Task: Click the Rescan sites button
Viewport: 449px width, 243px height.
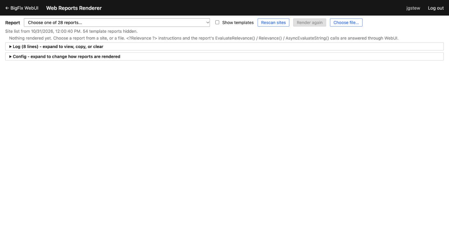Action: 273,22
